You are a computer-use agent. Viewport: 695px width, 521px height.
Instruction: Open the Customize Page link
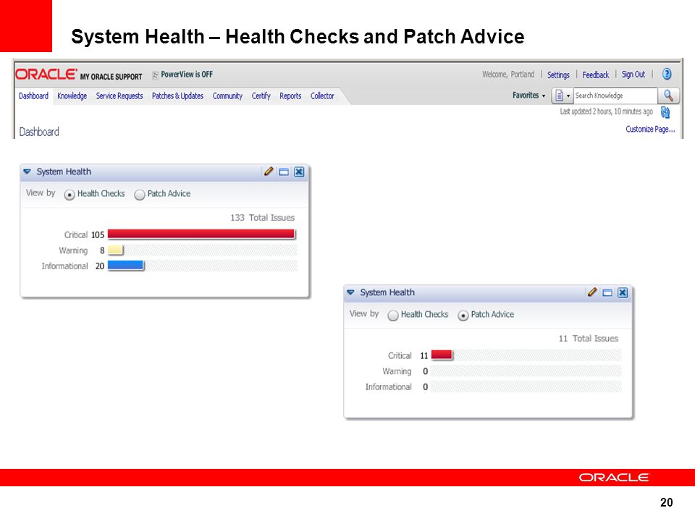pyautogui.click(x=650, y=129)
